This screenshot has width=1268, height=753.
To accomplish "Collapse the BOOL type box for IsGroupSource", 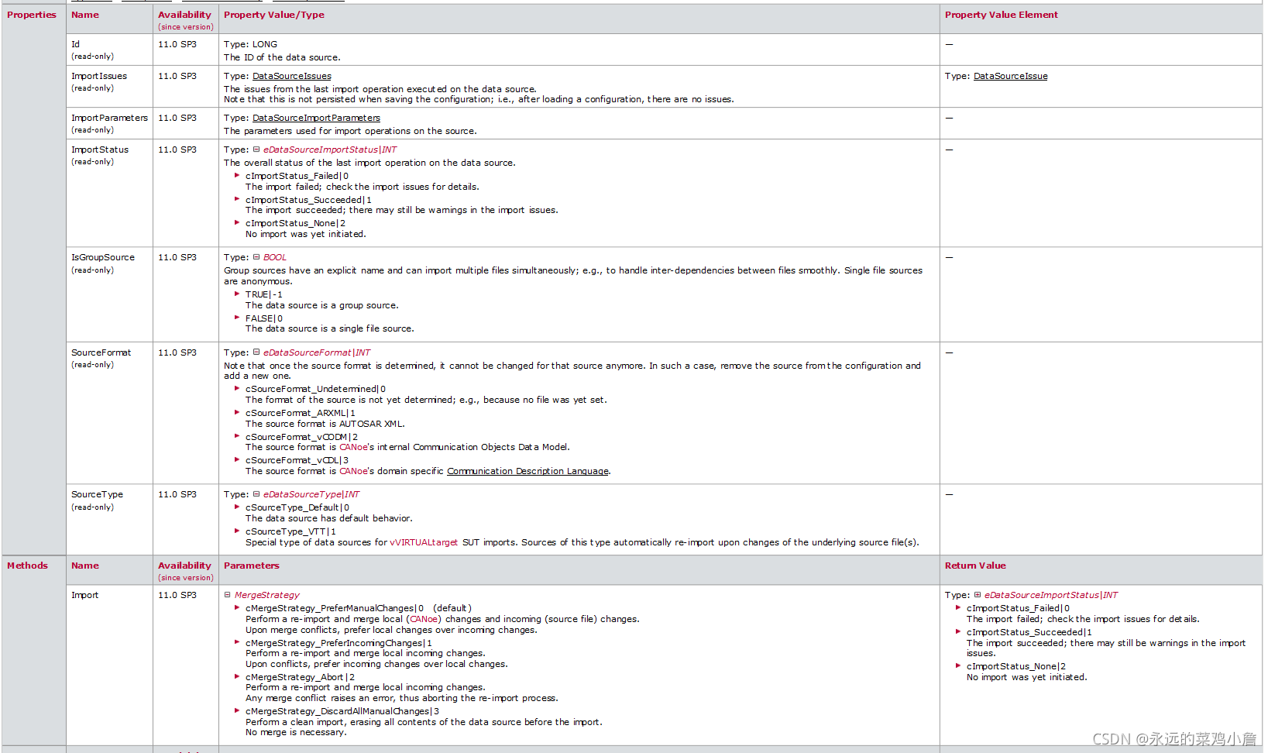I will click(256, 257).
